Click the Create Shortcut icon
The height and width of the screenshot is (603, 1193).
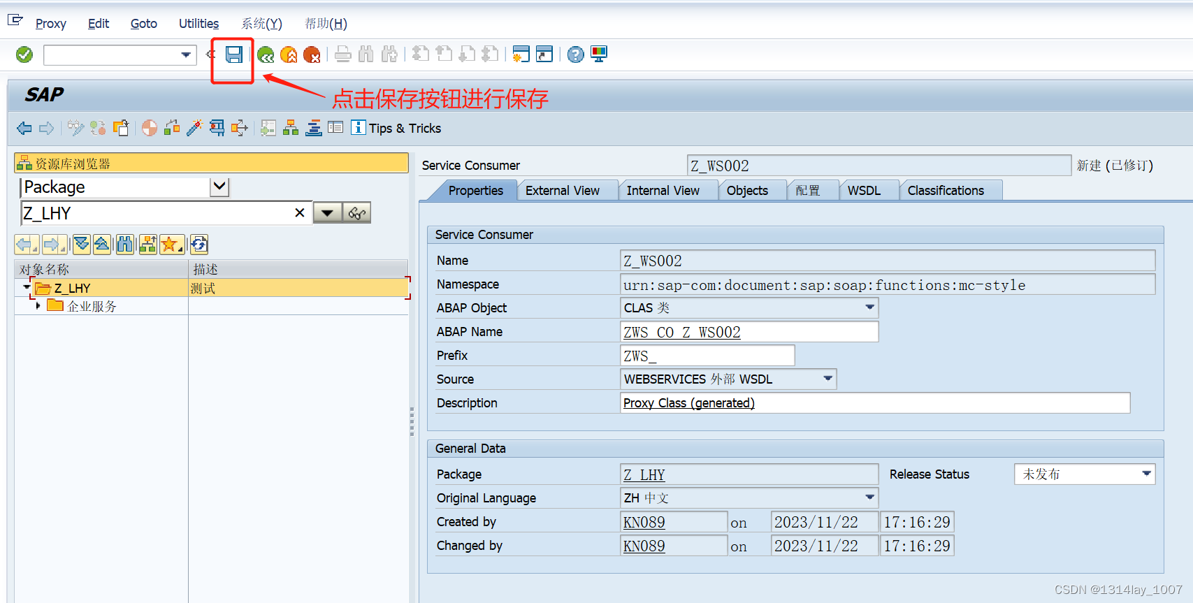pyautogui.click(x=544, y=55)
